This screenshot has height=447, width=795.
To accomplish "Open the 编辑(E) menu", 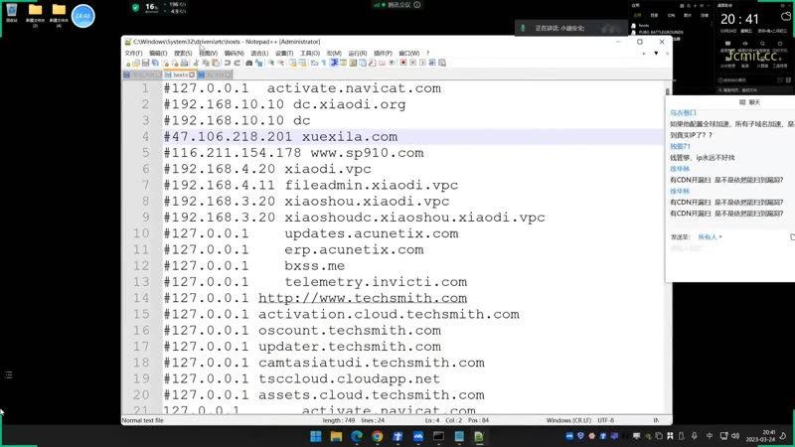I will [x=158, y=54].
